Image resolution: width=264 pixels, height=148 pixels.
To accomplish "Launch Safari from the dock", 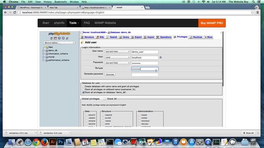I will [x=28, y=142].
